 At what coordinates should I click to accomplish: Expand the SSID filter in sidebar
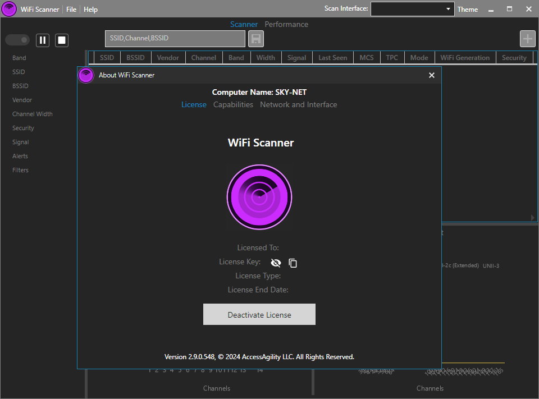19,72
